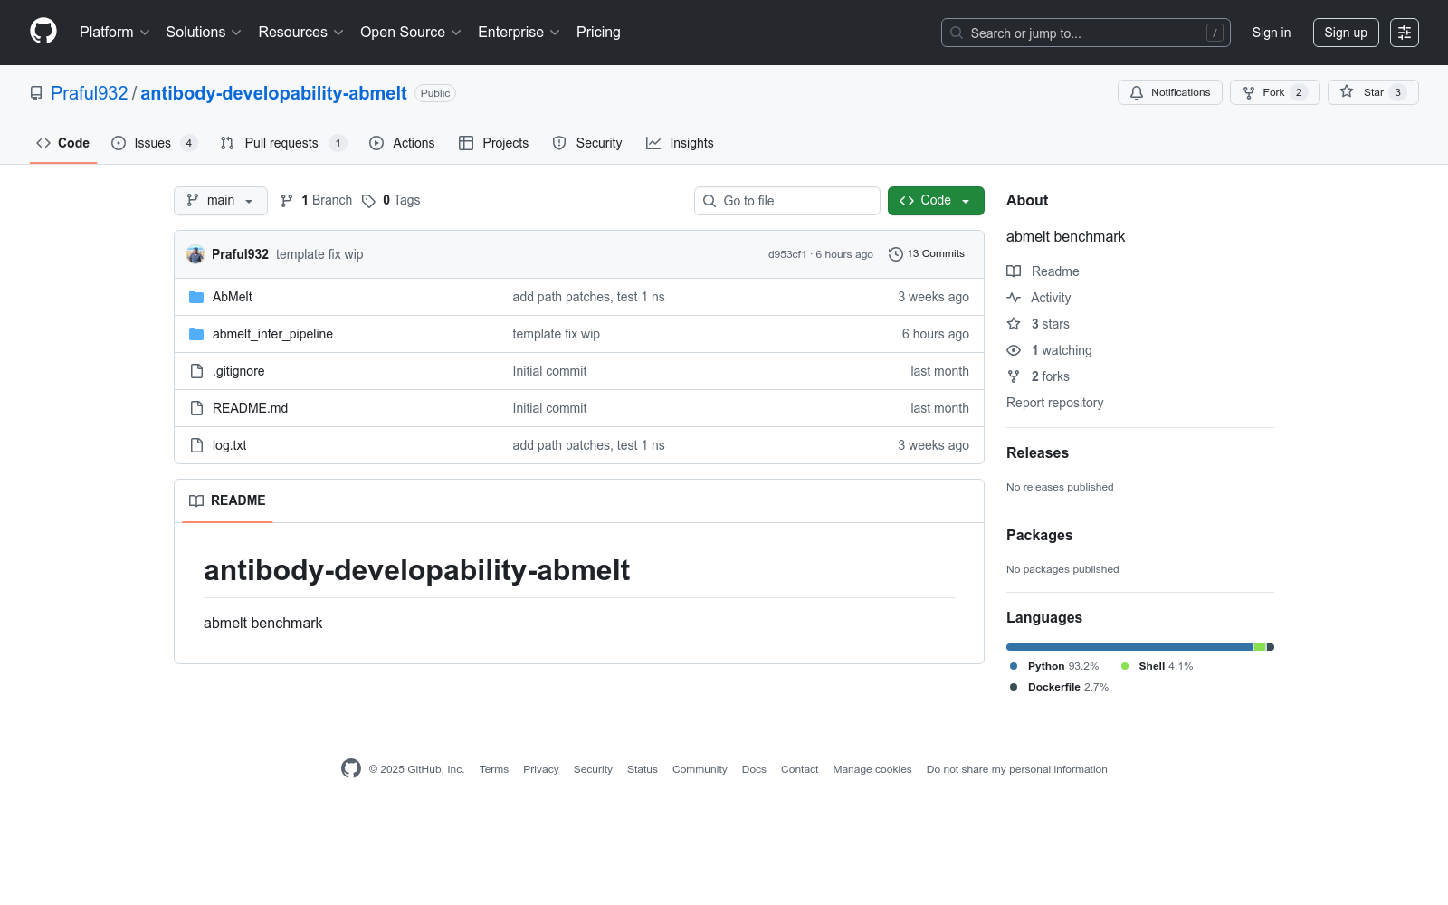Open the Pull requests tab
This screenshot has width=1448, height=905.
(283, 143)
